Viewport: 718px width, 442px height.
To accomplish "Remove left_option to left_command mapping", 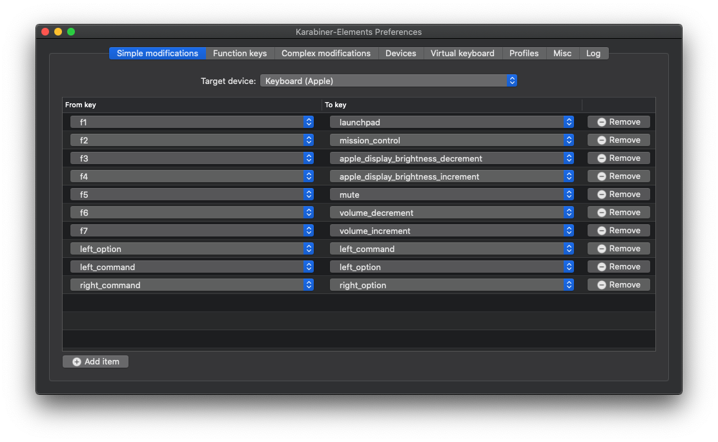I will (619, 249).
